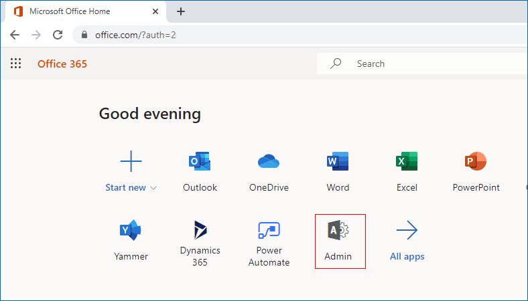The width and height of the screenshot is (528, 301).
Task: Open the Outlook app
Action: (x=200, y=171)
